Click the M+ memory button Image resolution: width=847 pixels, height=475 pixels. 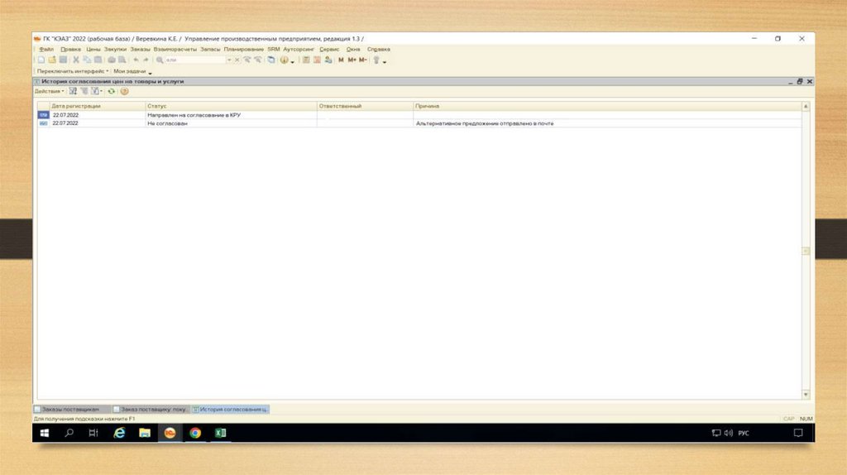[x=352, y=60]
